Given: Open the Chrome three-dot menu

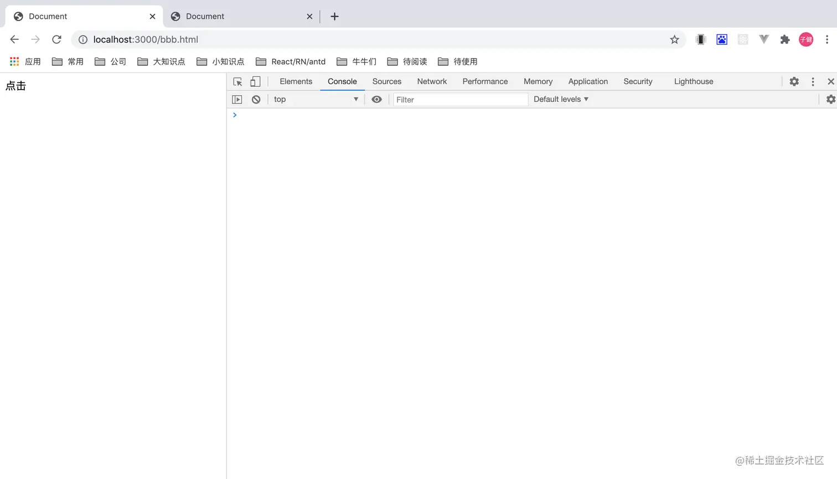Looking at the screenshot, I should click(x=827, y=39).
